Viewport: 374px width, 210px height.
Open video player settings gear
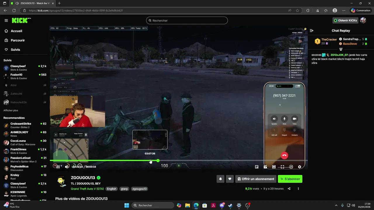pyautogui.click(x=299, y=167)
